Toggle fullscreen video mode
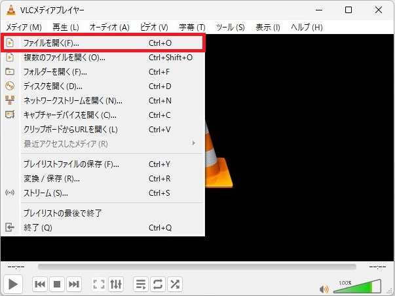Screen dimensions: 395x296 point(99,284)
